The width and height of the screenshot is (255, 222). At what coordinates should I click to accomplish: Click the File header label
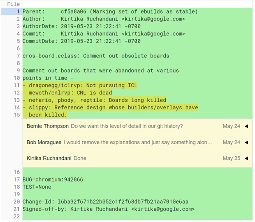[x=13, y=4]
